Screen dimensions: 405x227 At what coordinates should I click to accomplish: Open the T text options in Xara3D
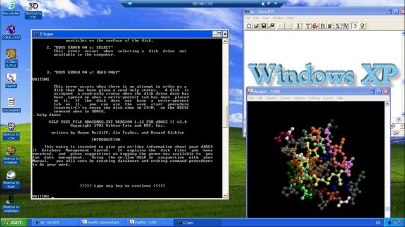308,26
